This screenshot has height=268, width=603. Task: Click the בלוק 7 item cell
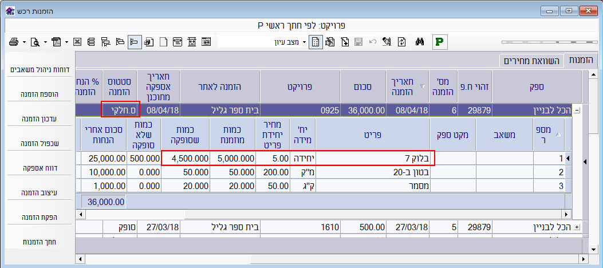[375, 157]
